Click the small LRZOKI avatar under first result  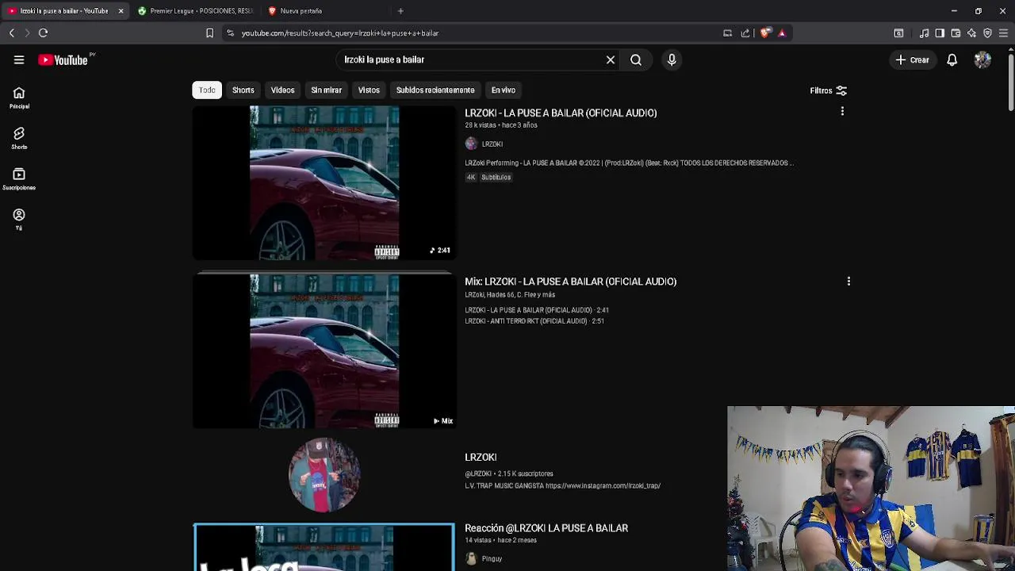(x=471, y=144)
